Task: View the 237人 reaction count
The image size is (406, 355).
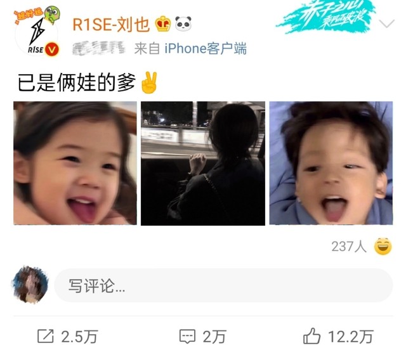Action: click(349, 247)
